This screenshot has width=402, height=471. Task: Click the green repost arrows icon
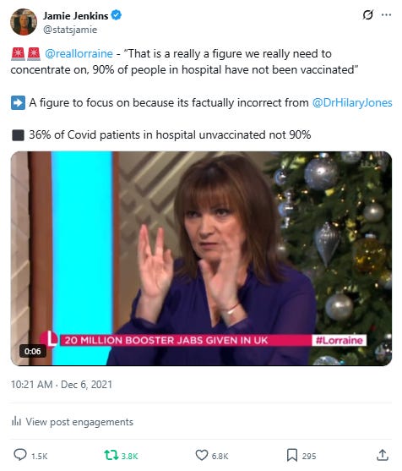(111, 455)
